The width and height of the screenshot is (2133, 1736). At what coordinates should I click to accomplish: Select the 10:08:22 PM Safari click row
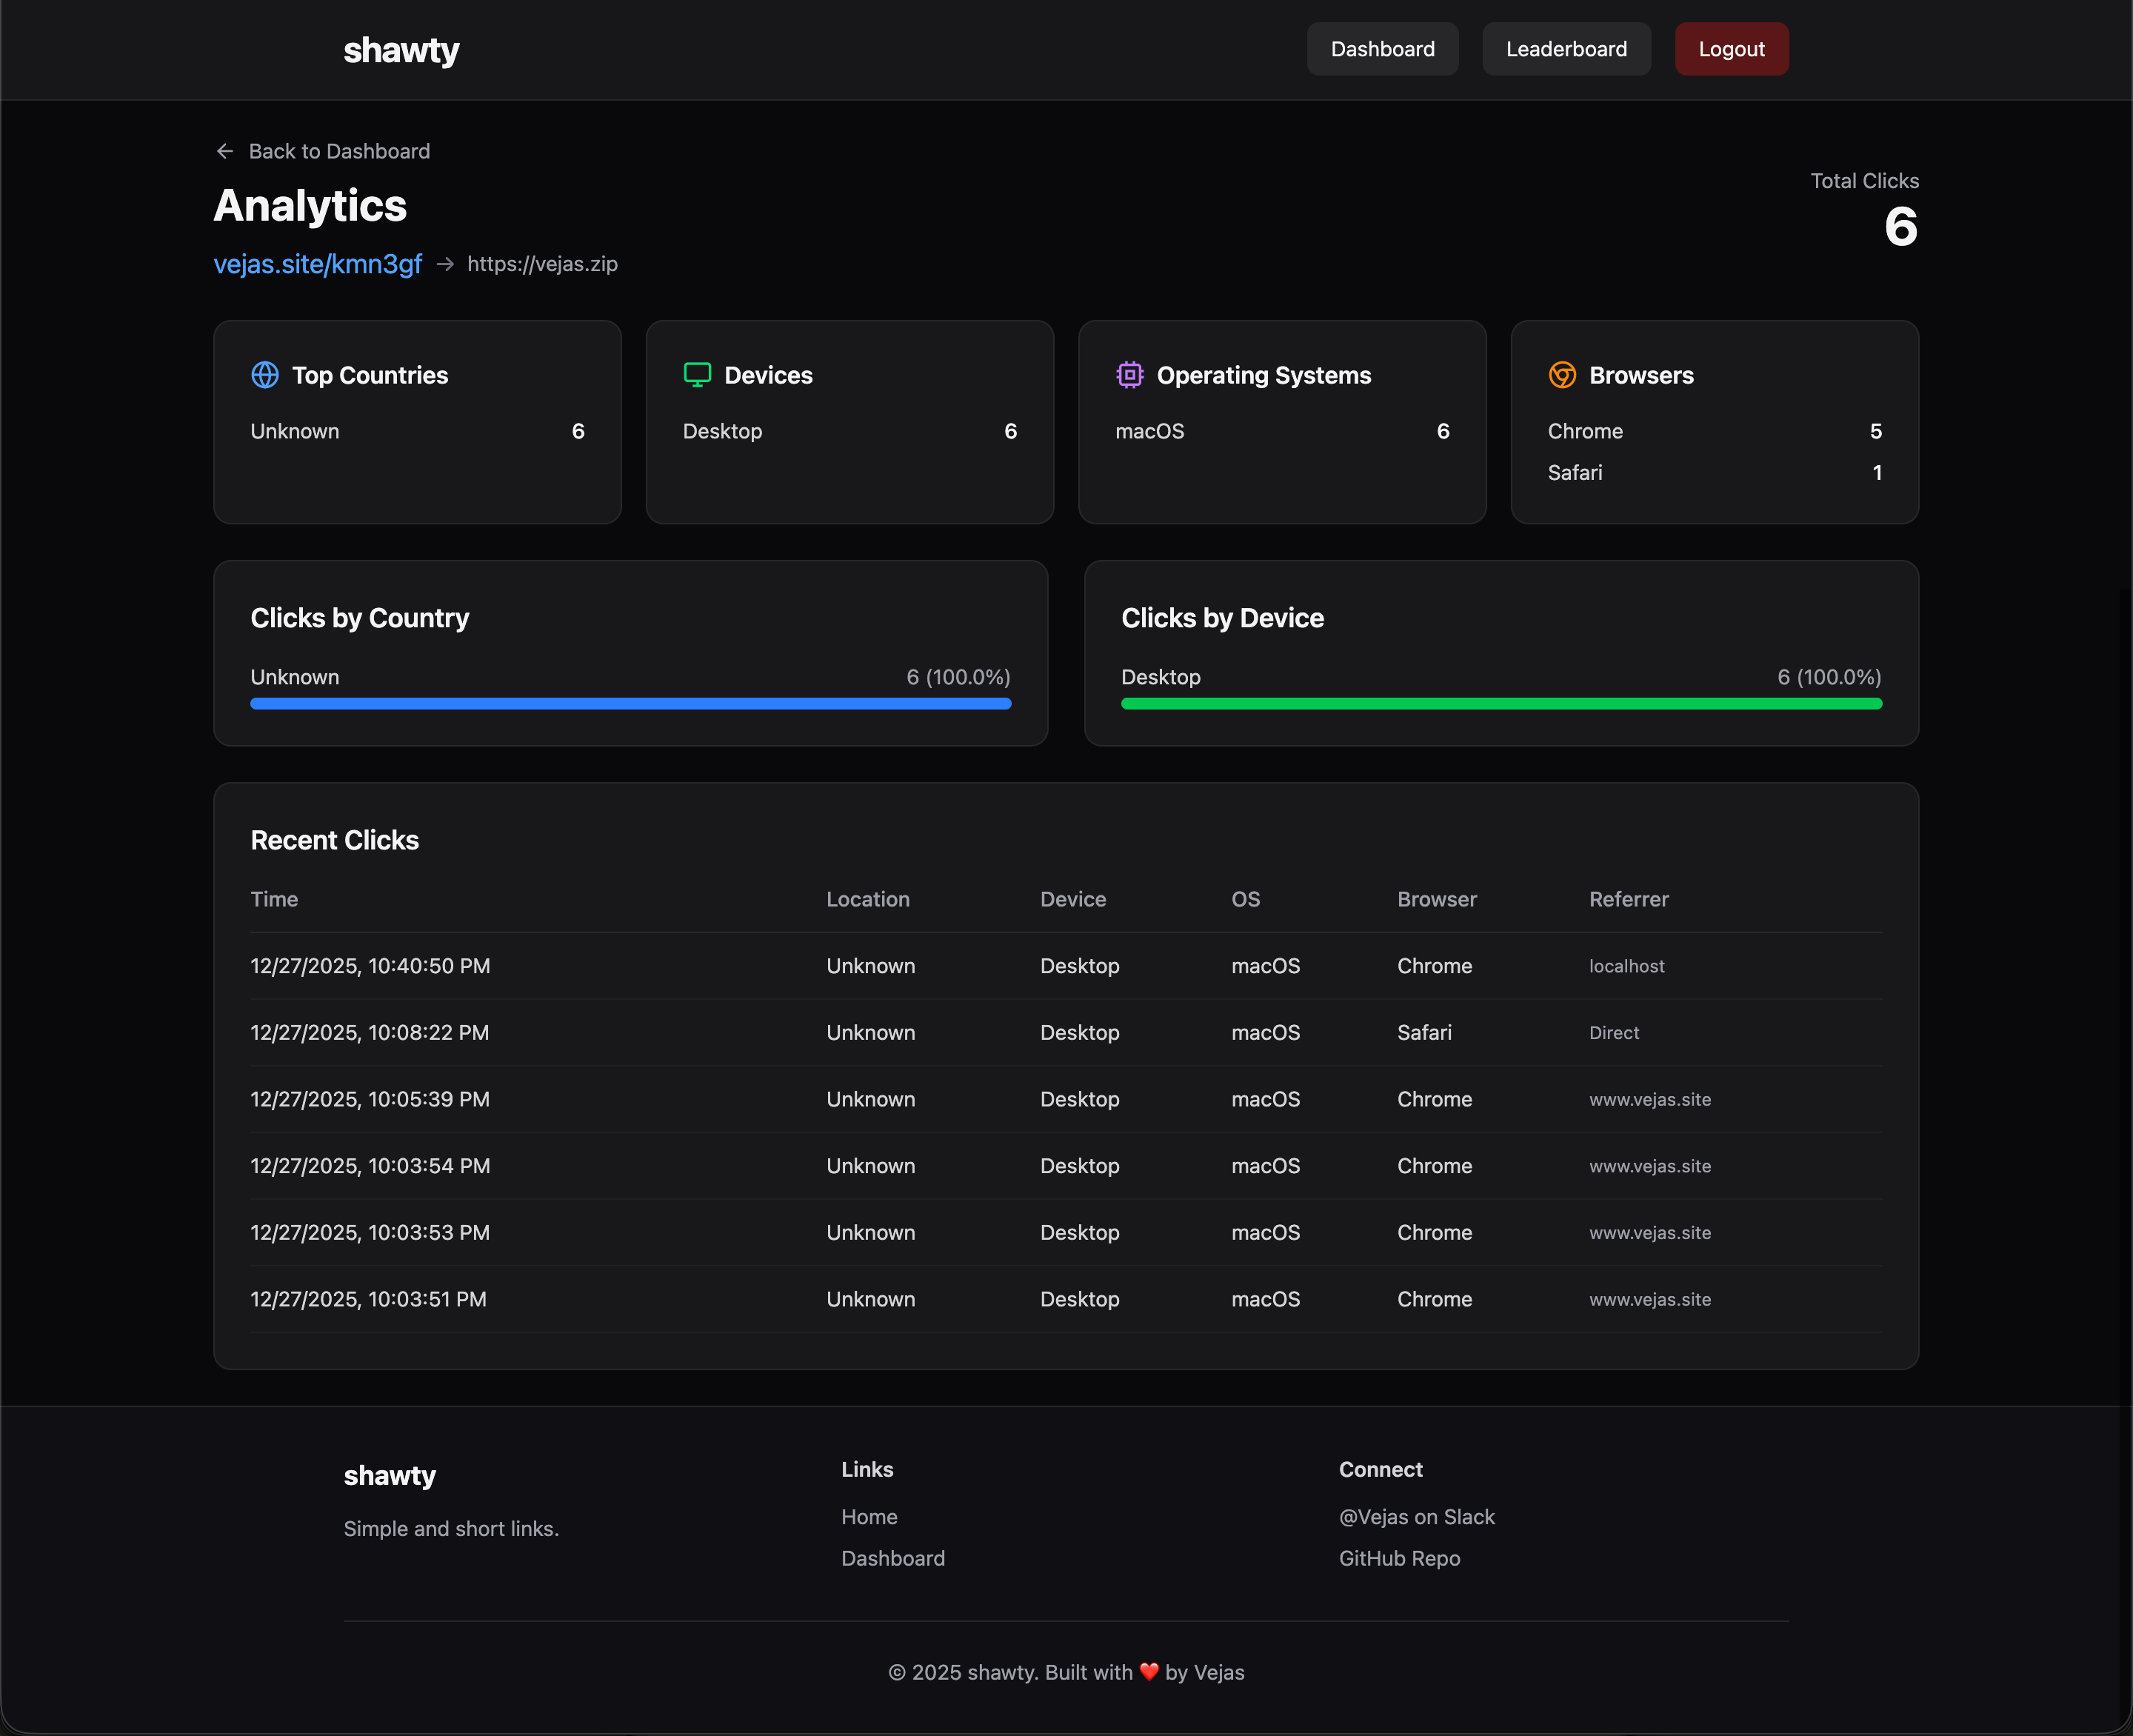coord(1065,1032)
